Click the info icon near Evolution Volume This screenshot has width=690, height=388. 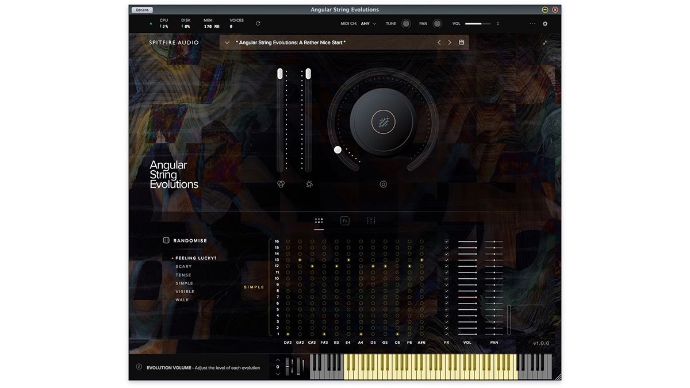[x=139, y=367]
